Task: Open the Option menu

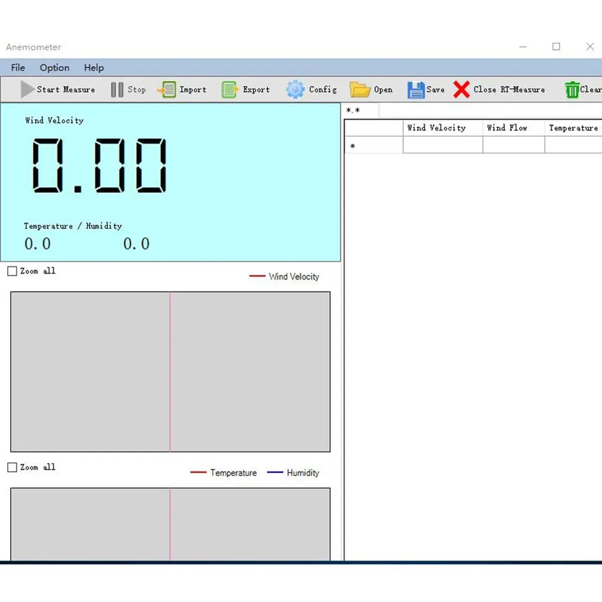Action: [54, 67]
